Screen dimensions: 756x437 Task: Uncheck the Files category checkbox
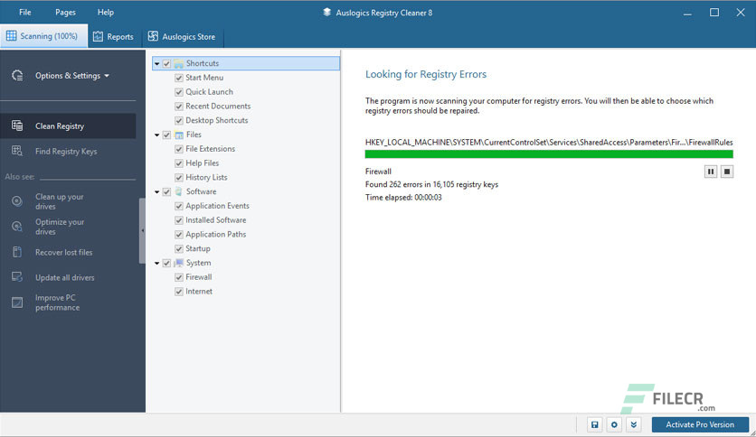(x=166, y=135)
